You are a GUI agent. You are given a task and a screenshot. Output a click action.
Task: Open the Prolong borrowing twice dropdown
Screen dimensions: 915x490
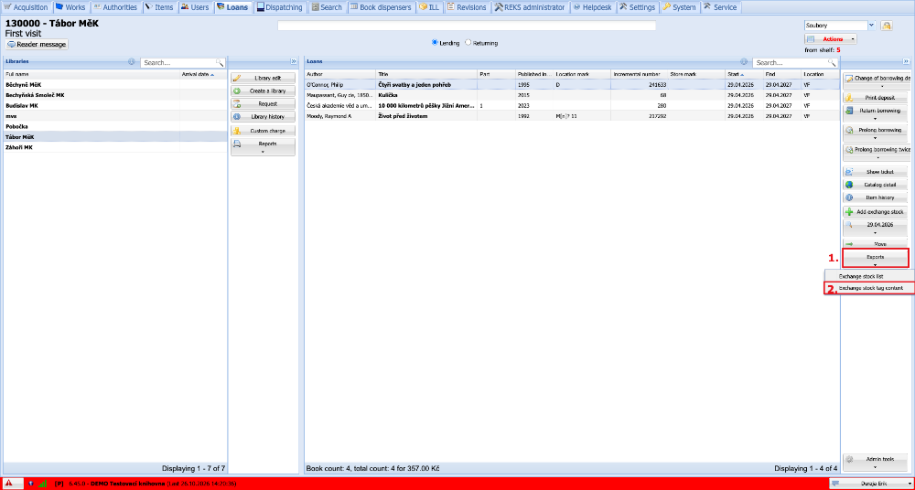pos(876,154)
